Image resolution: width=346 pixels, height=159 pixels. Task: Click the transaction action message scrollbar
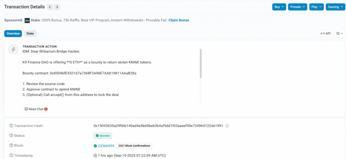(x=201, y=64)
